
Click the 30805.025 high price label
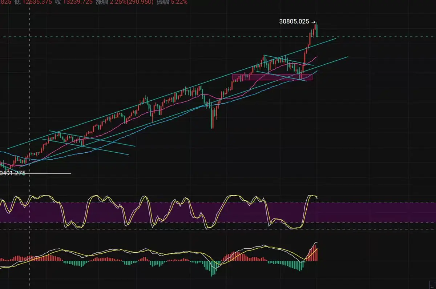click(x=294, y=21)
